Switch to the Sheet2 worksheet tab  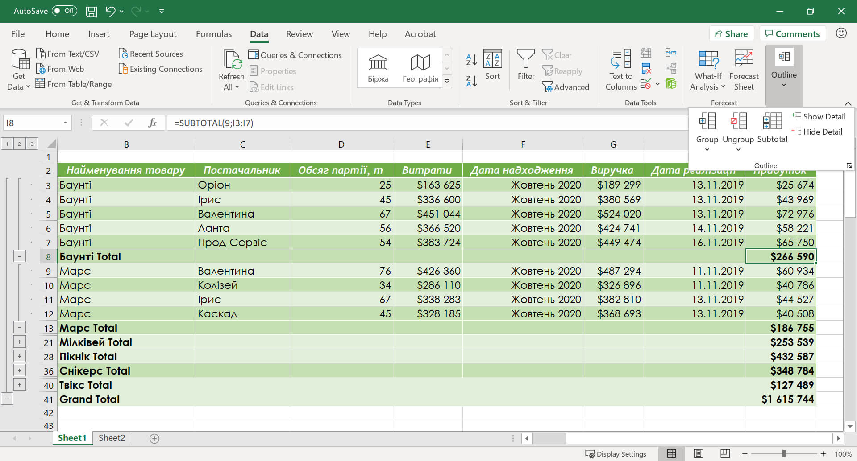pos(112,438)
